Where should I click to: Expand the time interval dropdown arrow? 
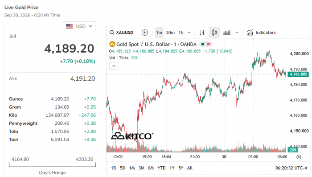click(189, 33)
